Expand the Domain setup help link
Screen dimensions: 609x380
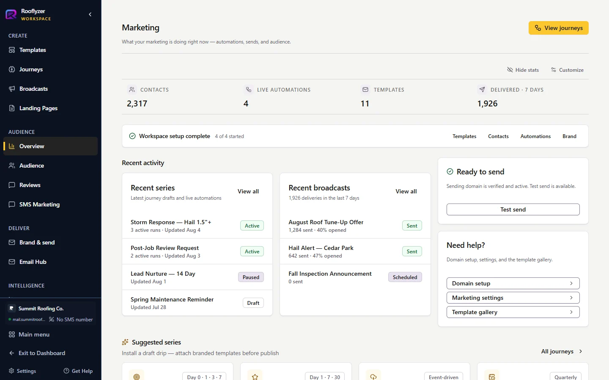513,283
